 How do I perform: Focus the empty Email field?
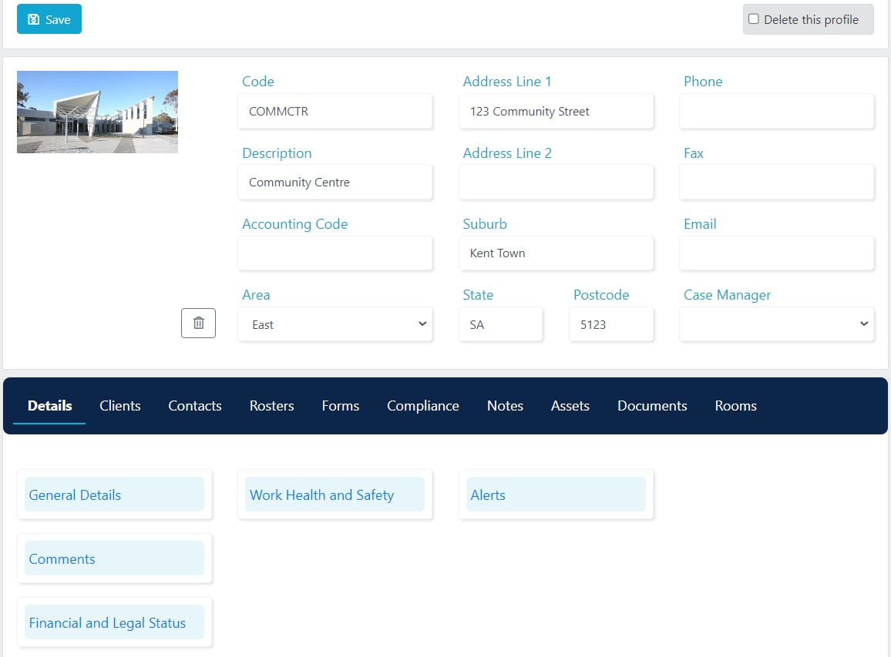(x=776, y=253)
